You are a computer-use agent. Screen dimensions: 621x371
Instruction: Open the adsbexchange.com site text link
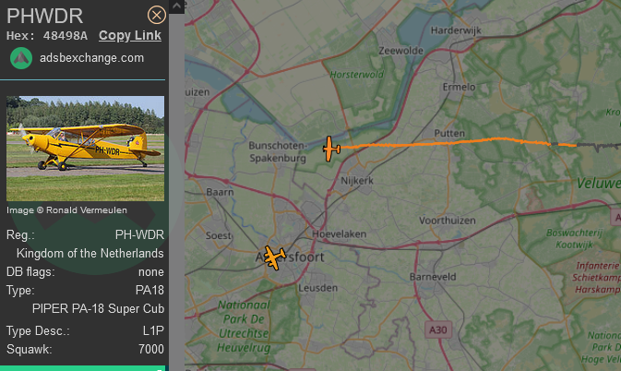(91, 58)
